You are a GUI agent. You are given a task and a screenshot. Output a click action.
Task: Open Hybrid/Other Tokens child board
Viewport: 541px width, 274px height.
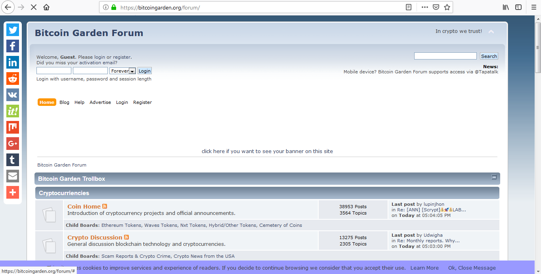pos(233,225)
